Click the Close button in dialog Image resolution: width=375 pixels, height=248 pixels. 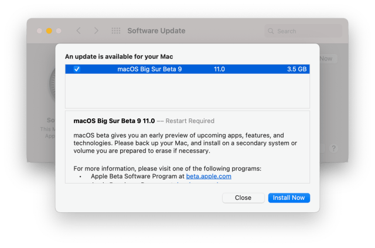point(243,198)
